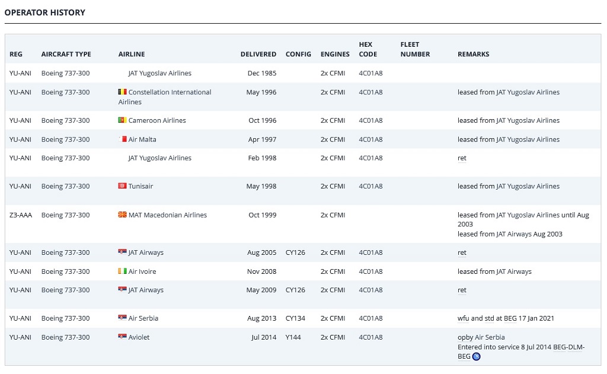607x374 pixels.
Task: Click the Macedonian flag beside MAT Macedonian Airlines
Action: pyautogui.click(x=122, y=215)
